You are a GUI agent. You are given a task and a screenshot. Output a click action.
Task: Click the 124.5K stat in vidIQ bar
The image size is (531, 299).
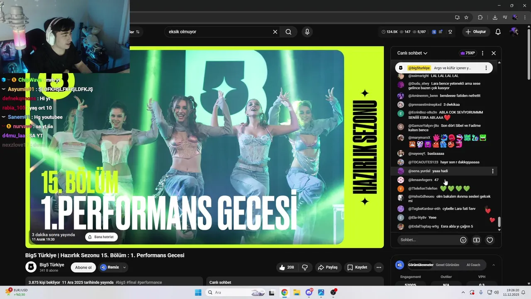click(x=390, y=32)
